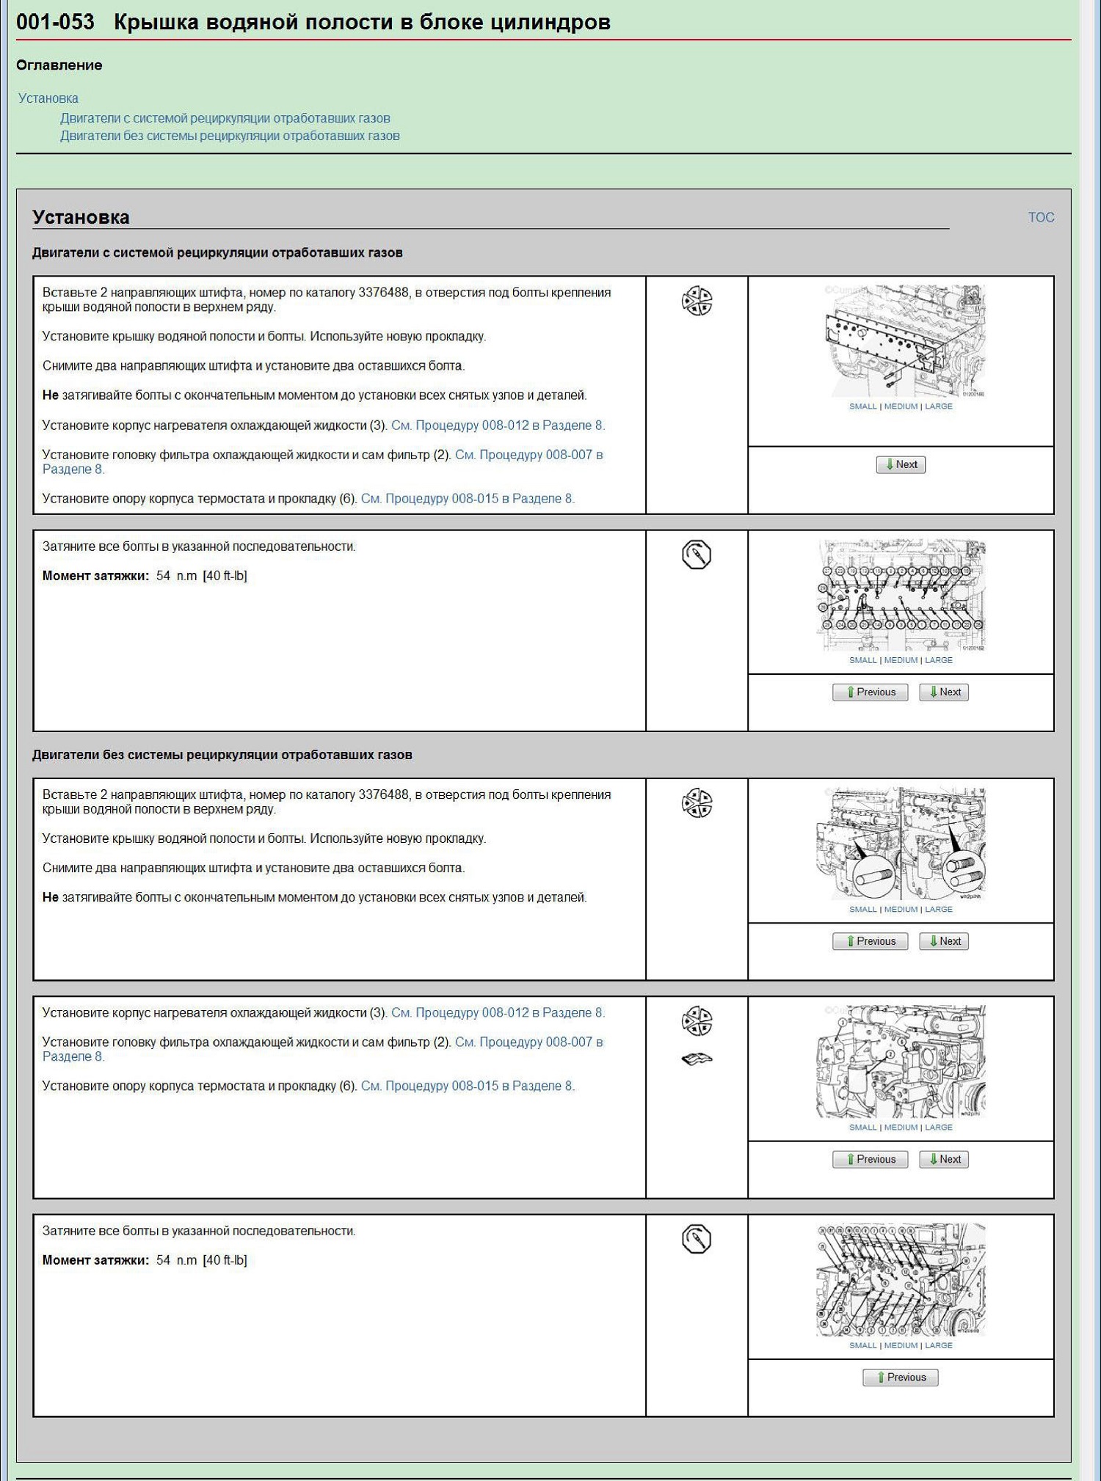The image size is (1101, 1481).
Task: Click the service procedure icon in first EGR step
Action: 697,301
